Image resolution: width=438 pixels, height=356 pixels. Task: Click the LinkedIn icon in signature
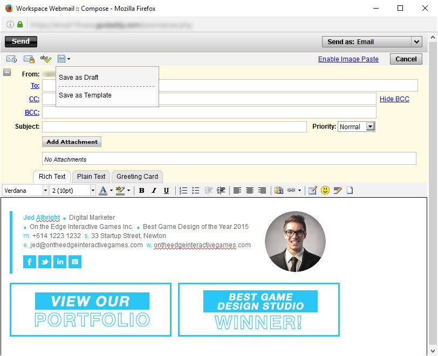tap(60, 262)
